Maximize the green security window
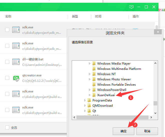Image resolution: width=165 pixels, height=137 pixels. pyautogui.click(x=146, y=7)
